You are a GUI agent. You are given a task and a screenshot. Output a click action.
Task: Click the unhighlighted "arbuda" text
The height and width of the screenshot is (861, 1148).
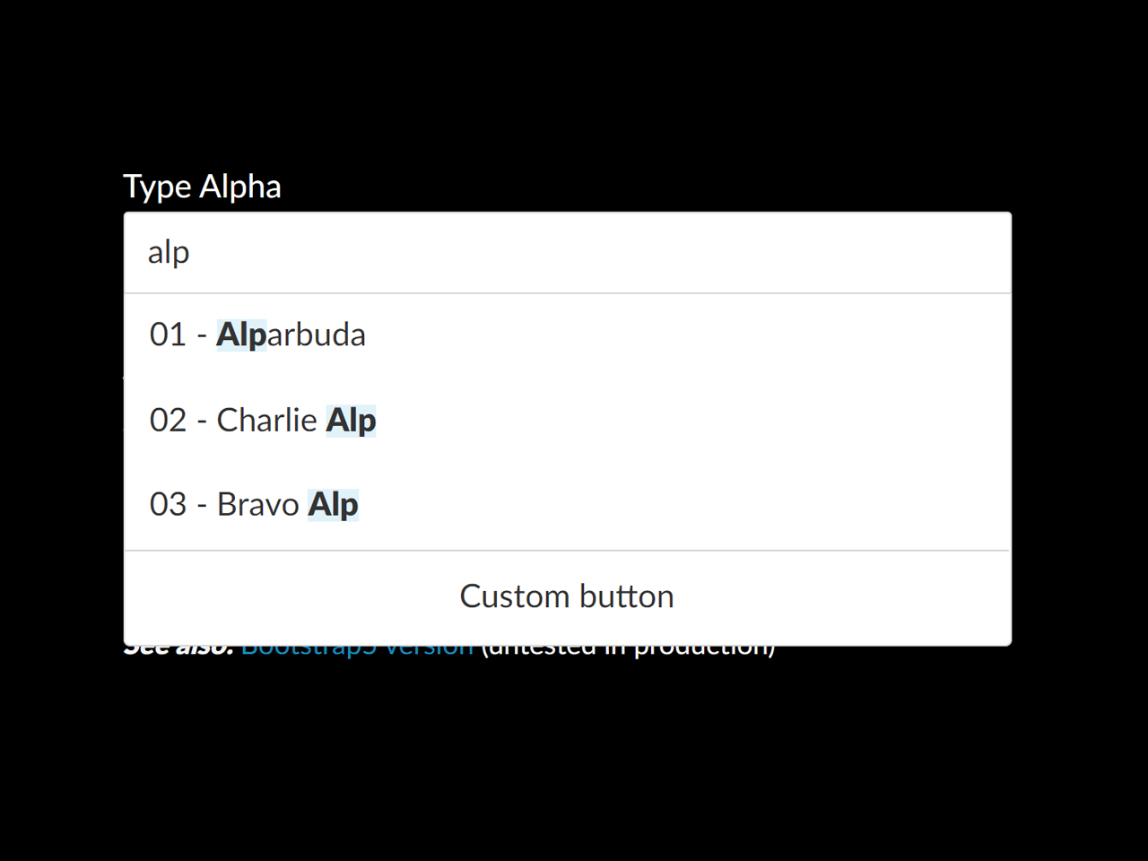pyautogui.click(x=317, y=335)
